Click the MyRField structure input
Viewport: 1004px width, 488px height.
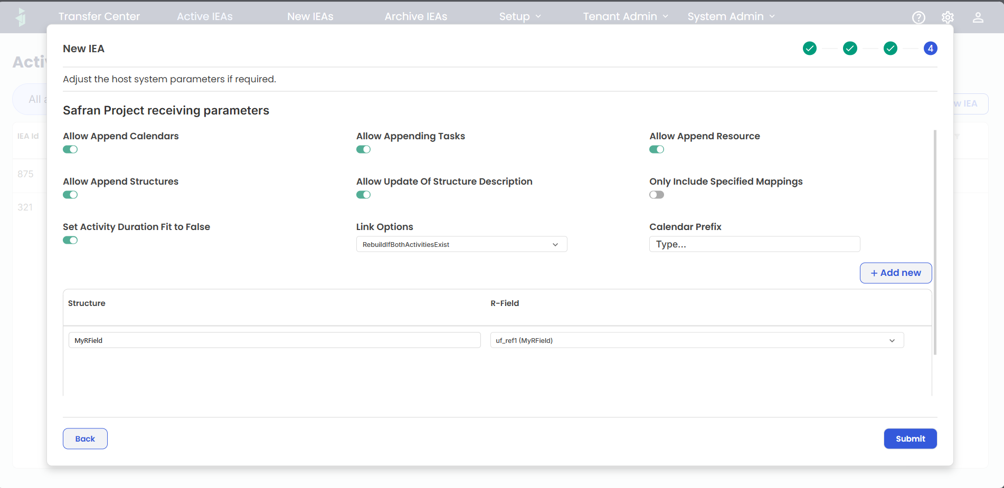pos(274,340)
